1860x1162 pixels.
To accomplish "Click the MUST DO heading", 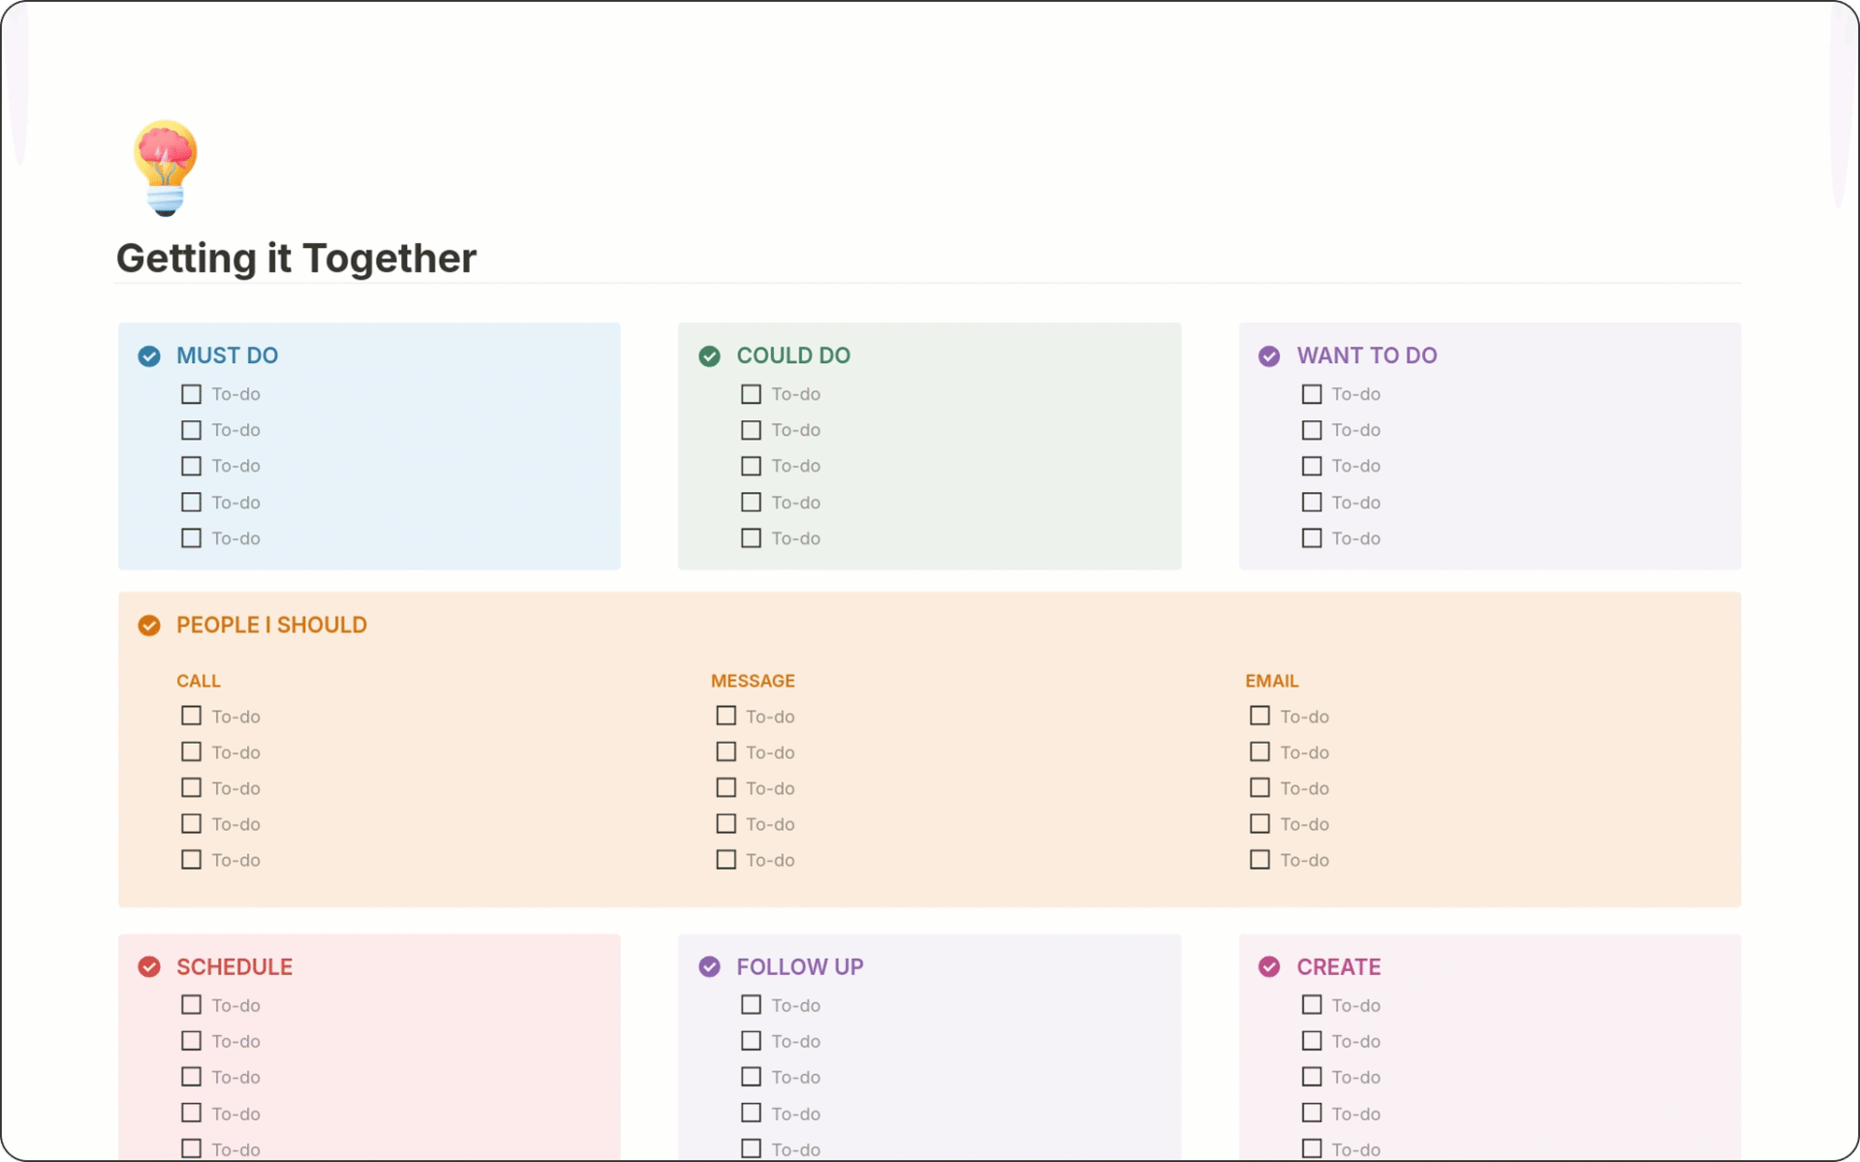I will coord(228,355).
